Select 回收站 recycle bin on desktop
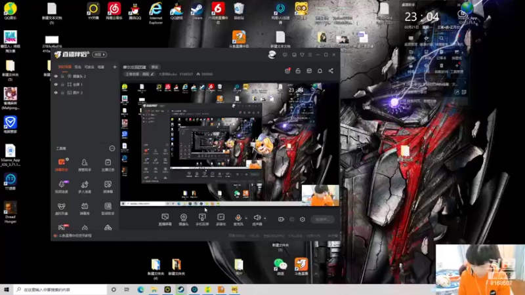The height and width of the screenshot is (295, 525). (x=239, y=11)
